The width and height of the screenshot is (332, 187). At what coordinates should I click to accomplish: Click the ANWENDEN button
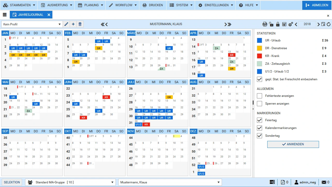pyautogui.click(x=293, y=144)
